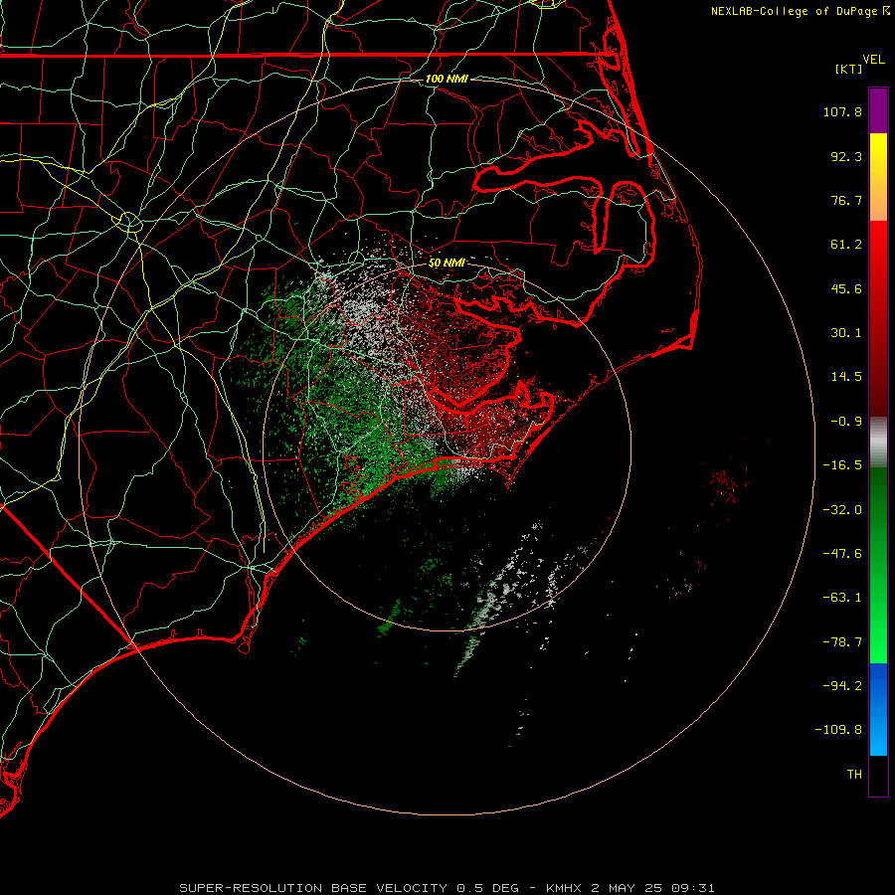Click the -94.2 legend value

842,685
